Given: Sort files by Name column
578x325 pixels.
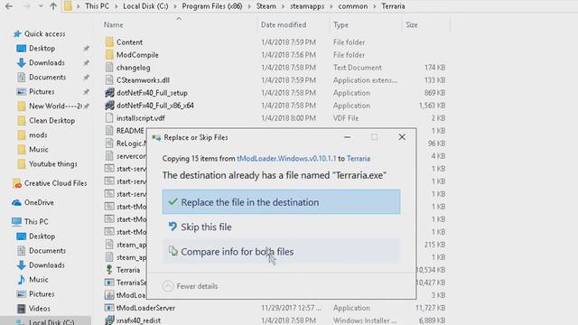Looking at the screenshot, I should point(113,24).
